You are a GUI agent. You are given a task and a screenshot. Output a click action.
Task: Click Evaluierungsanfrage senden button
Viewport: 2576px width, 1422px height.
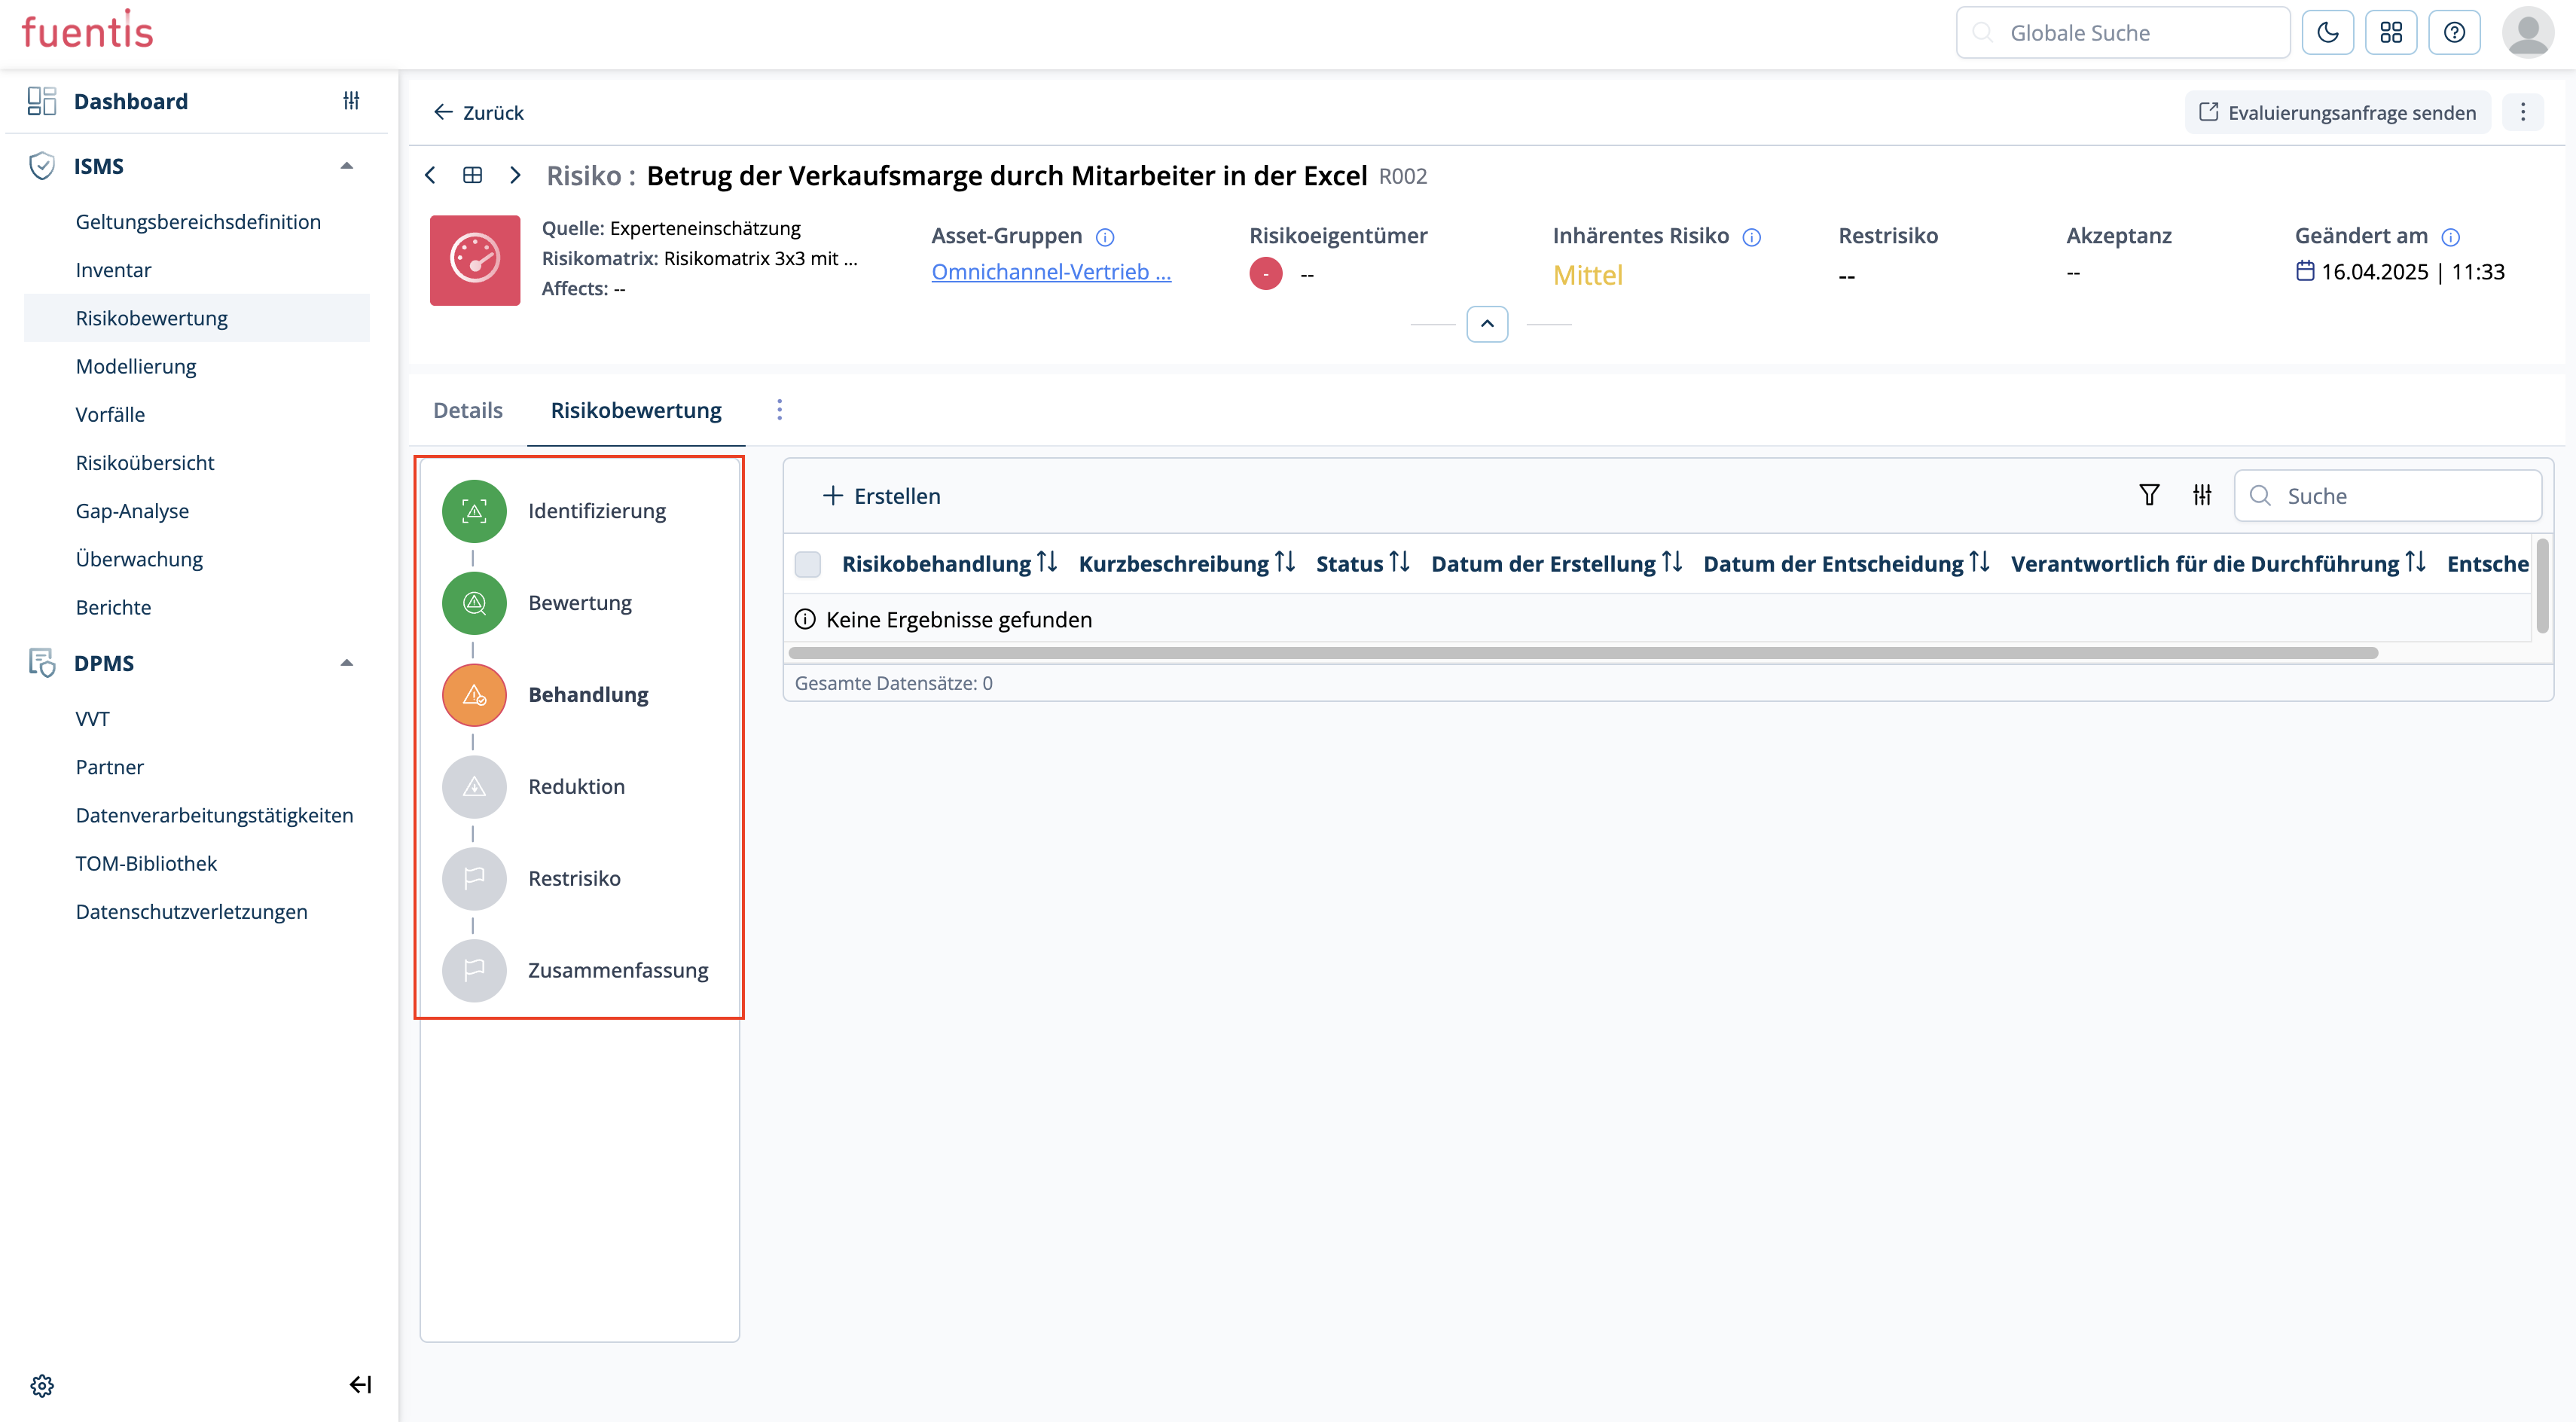point(2337,113)
